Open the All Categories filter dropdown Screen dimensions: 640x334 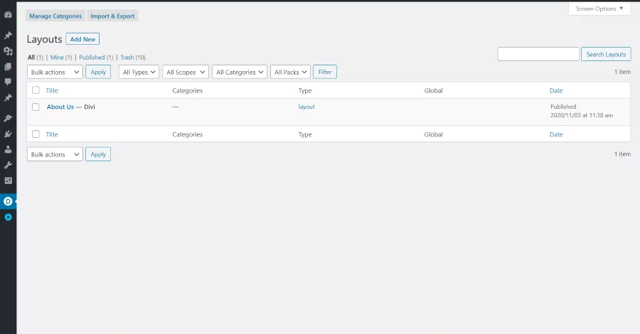point(240,72)
